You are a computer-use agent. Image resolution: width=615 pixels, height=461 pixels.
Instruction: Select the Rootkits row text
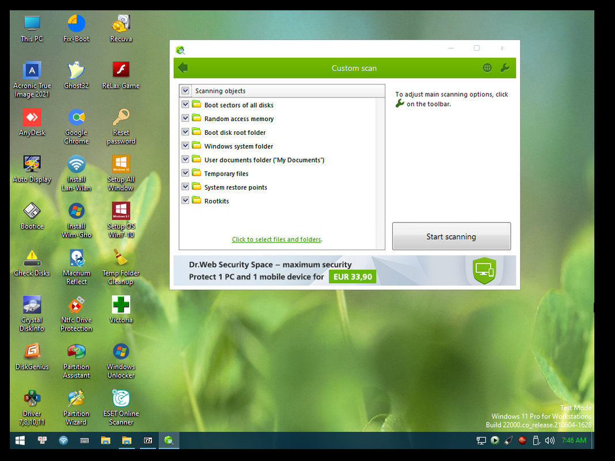(217, 201)
